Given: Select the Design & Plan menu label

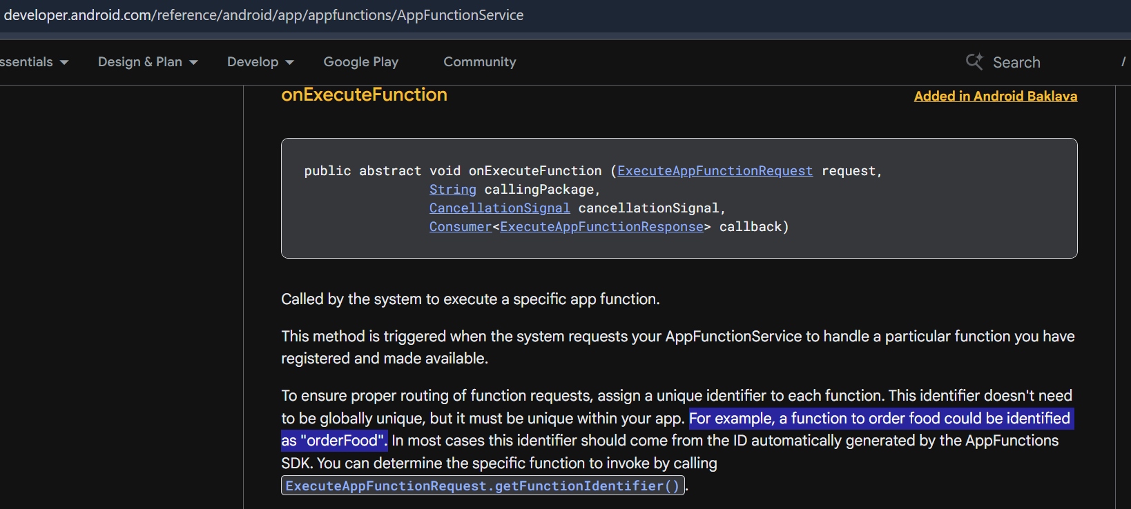Looking at the screenshot, I should point(139,62).
